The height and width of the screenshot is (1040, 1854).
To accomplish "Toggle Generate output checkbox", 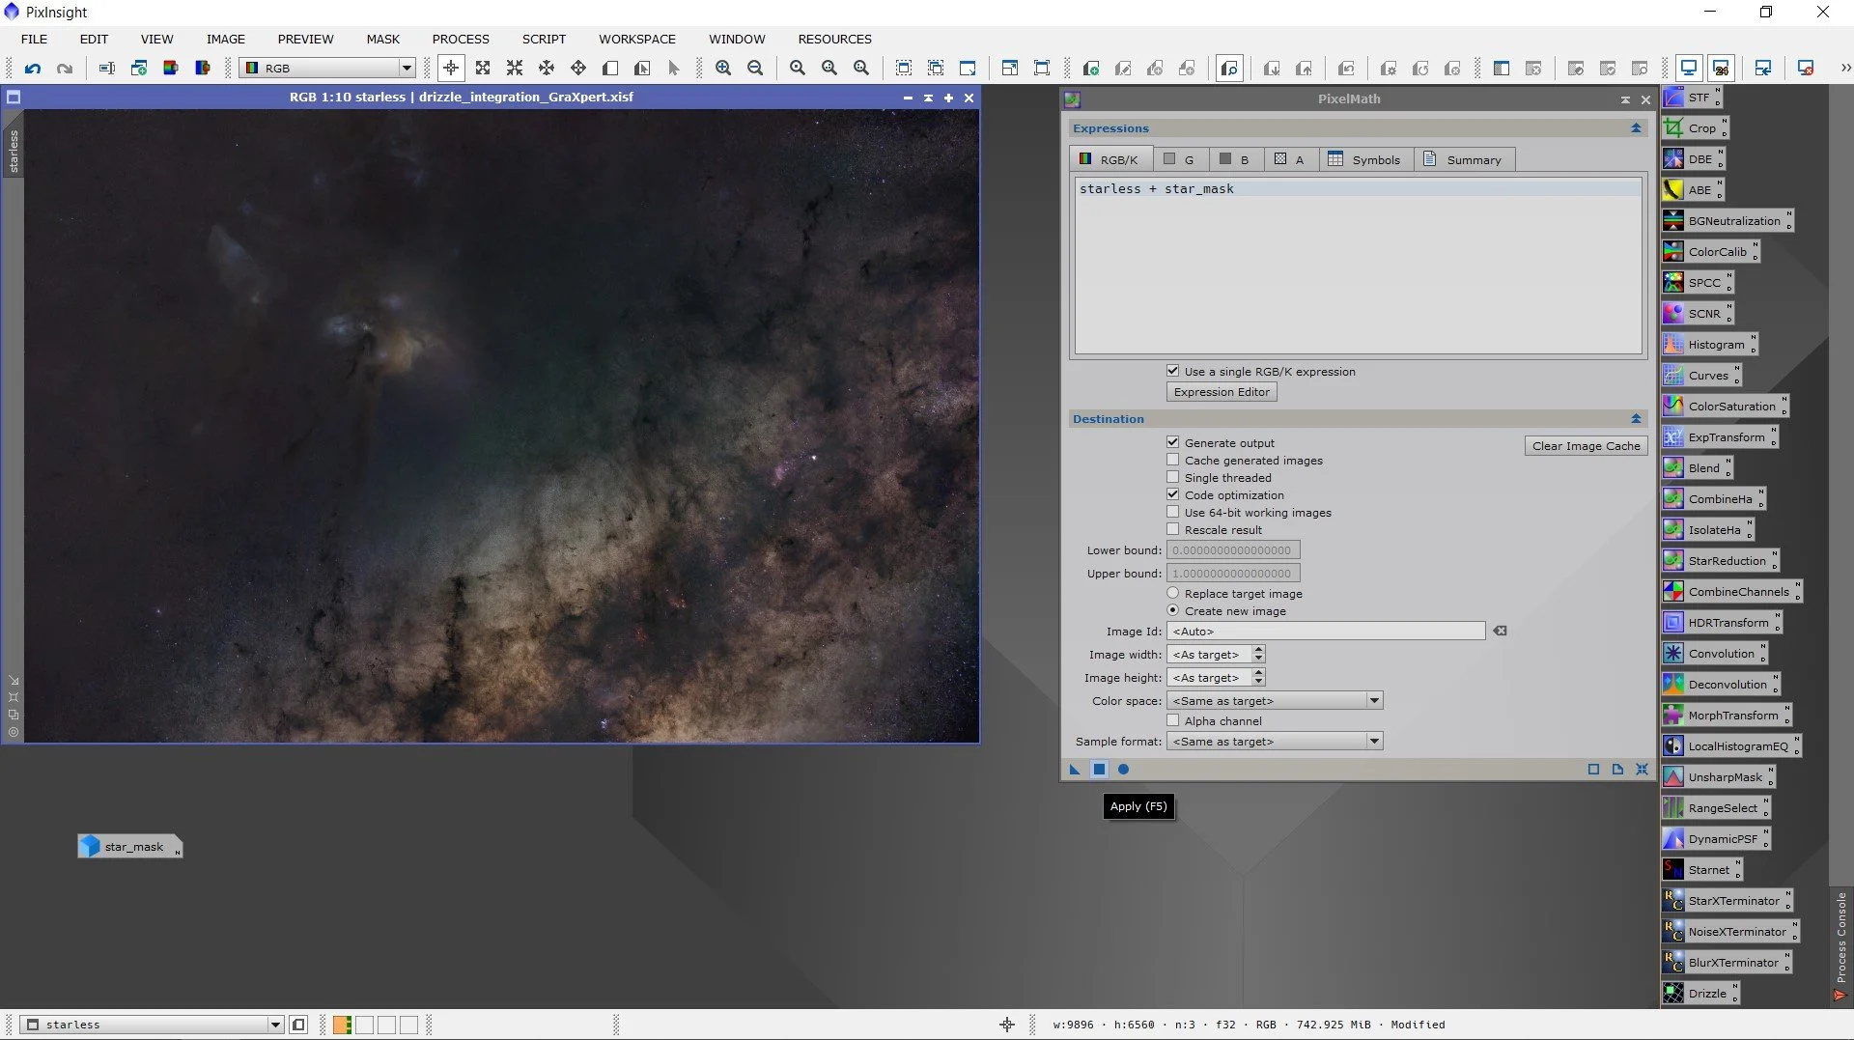I will (1221, 443).
